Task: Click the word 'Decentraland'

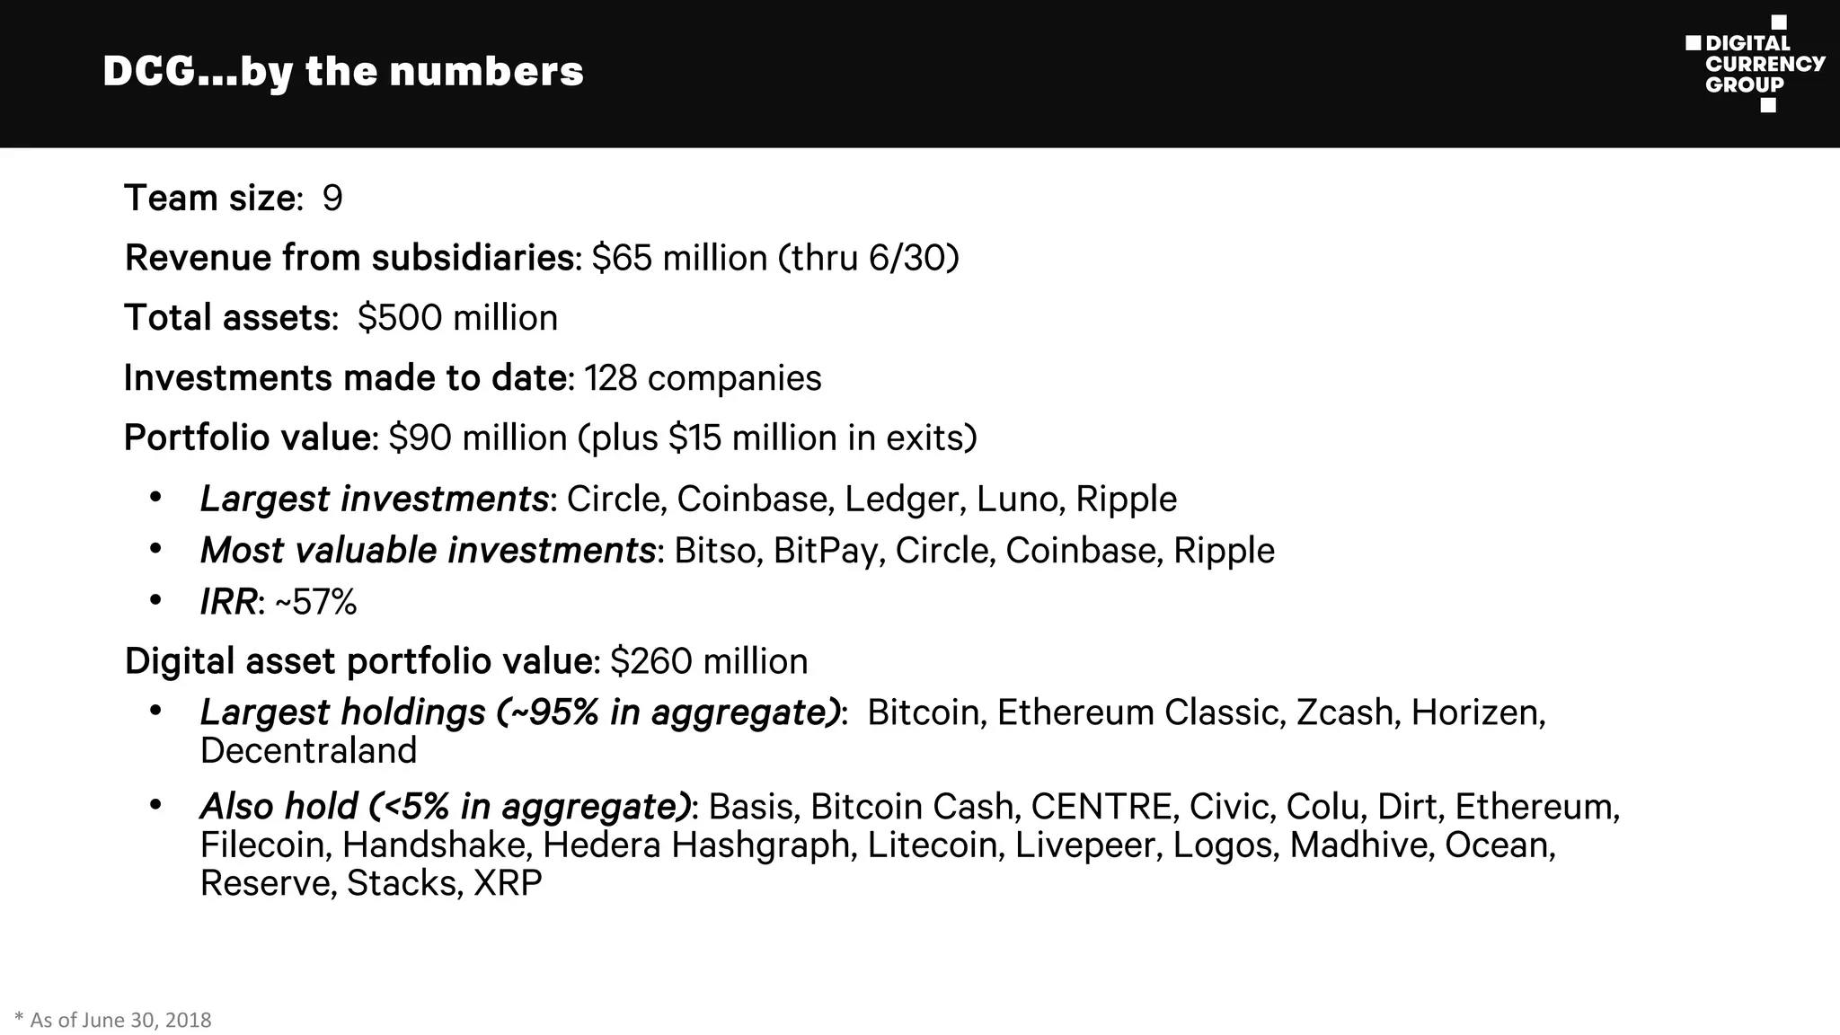Action: tap(308, 751)
